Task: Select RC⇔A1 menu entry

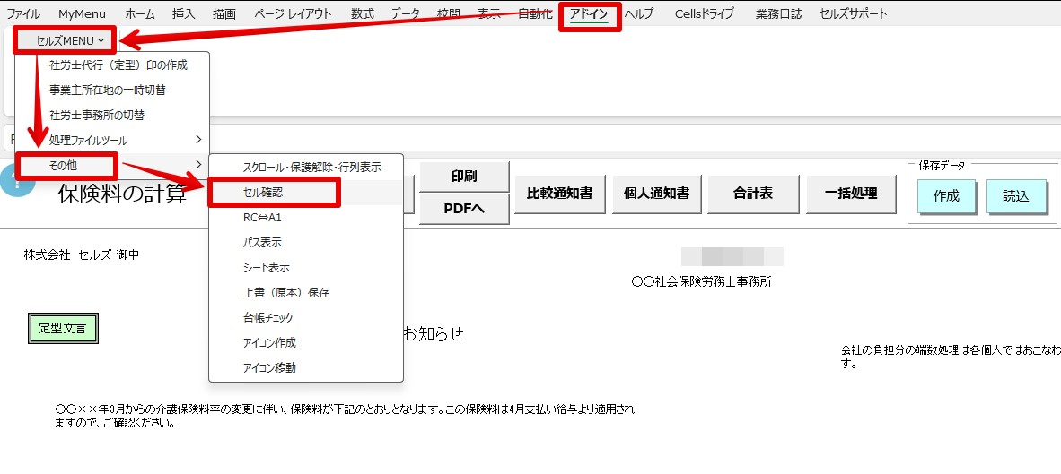Action: (x=306, y=218)
